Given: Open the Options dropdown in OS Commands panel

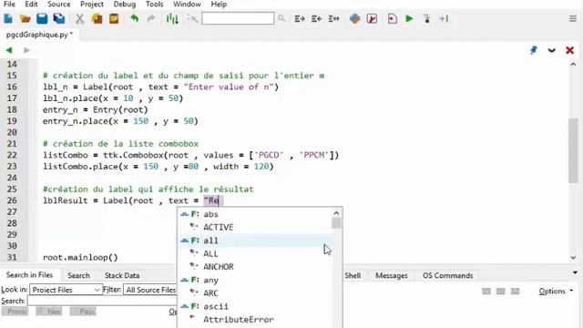Looking at the screenshot, I should click(556, 292).
